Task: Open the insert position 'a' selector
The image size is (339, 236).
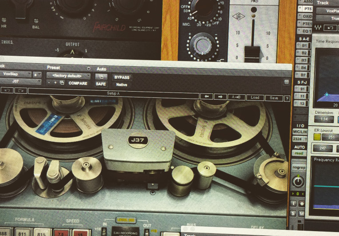Action: [x=37, y=74]
